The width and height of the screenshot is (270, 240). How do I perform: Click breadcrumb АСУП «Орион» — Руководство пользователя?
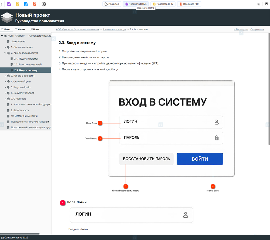point(77,29)
